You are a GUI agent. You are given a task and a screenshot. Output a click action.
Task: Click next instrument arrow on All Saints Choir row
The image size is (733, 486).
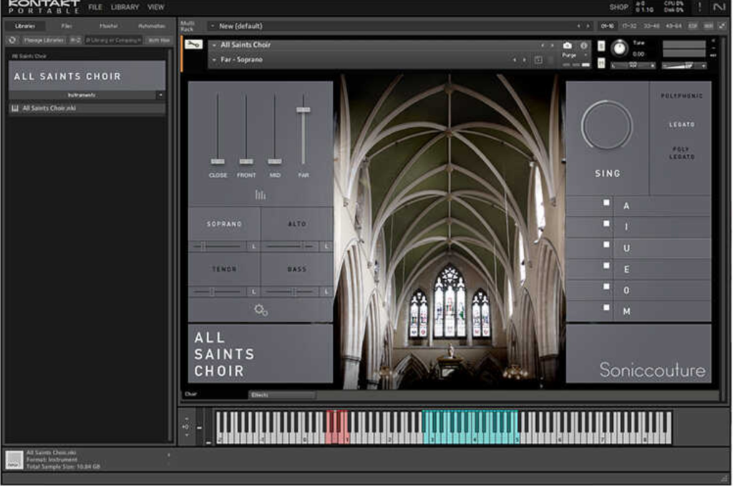click(552, 45)
